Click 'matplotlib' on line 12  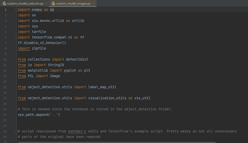click(38, 71)
